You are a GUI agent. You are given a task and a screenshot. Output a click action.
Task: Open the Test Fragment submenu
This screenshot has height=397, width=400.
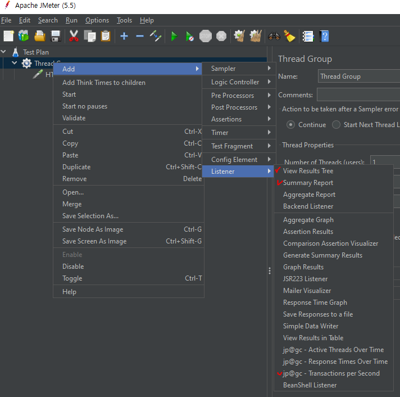(x=239, y=146)
